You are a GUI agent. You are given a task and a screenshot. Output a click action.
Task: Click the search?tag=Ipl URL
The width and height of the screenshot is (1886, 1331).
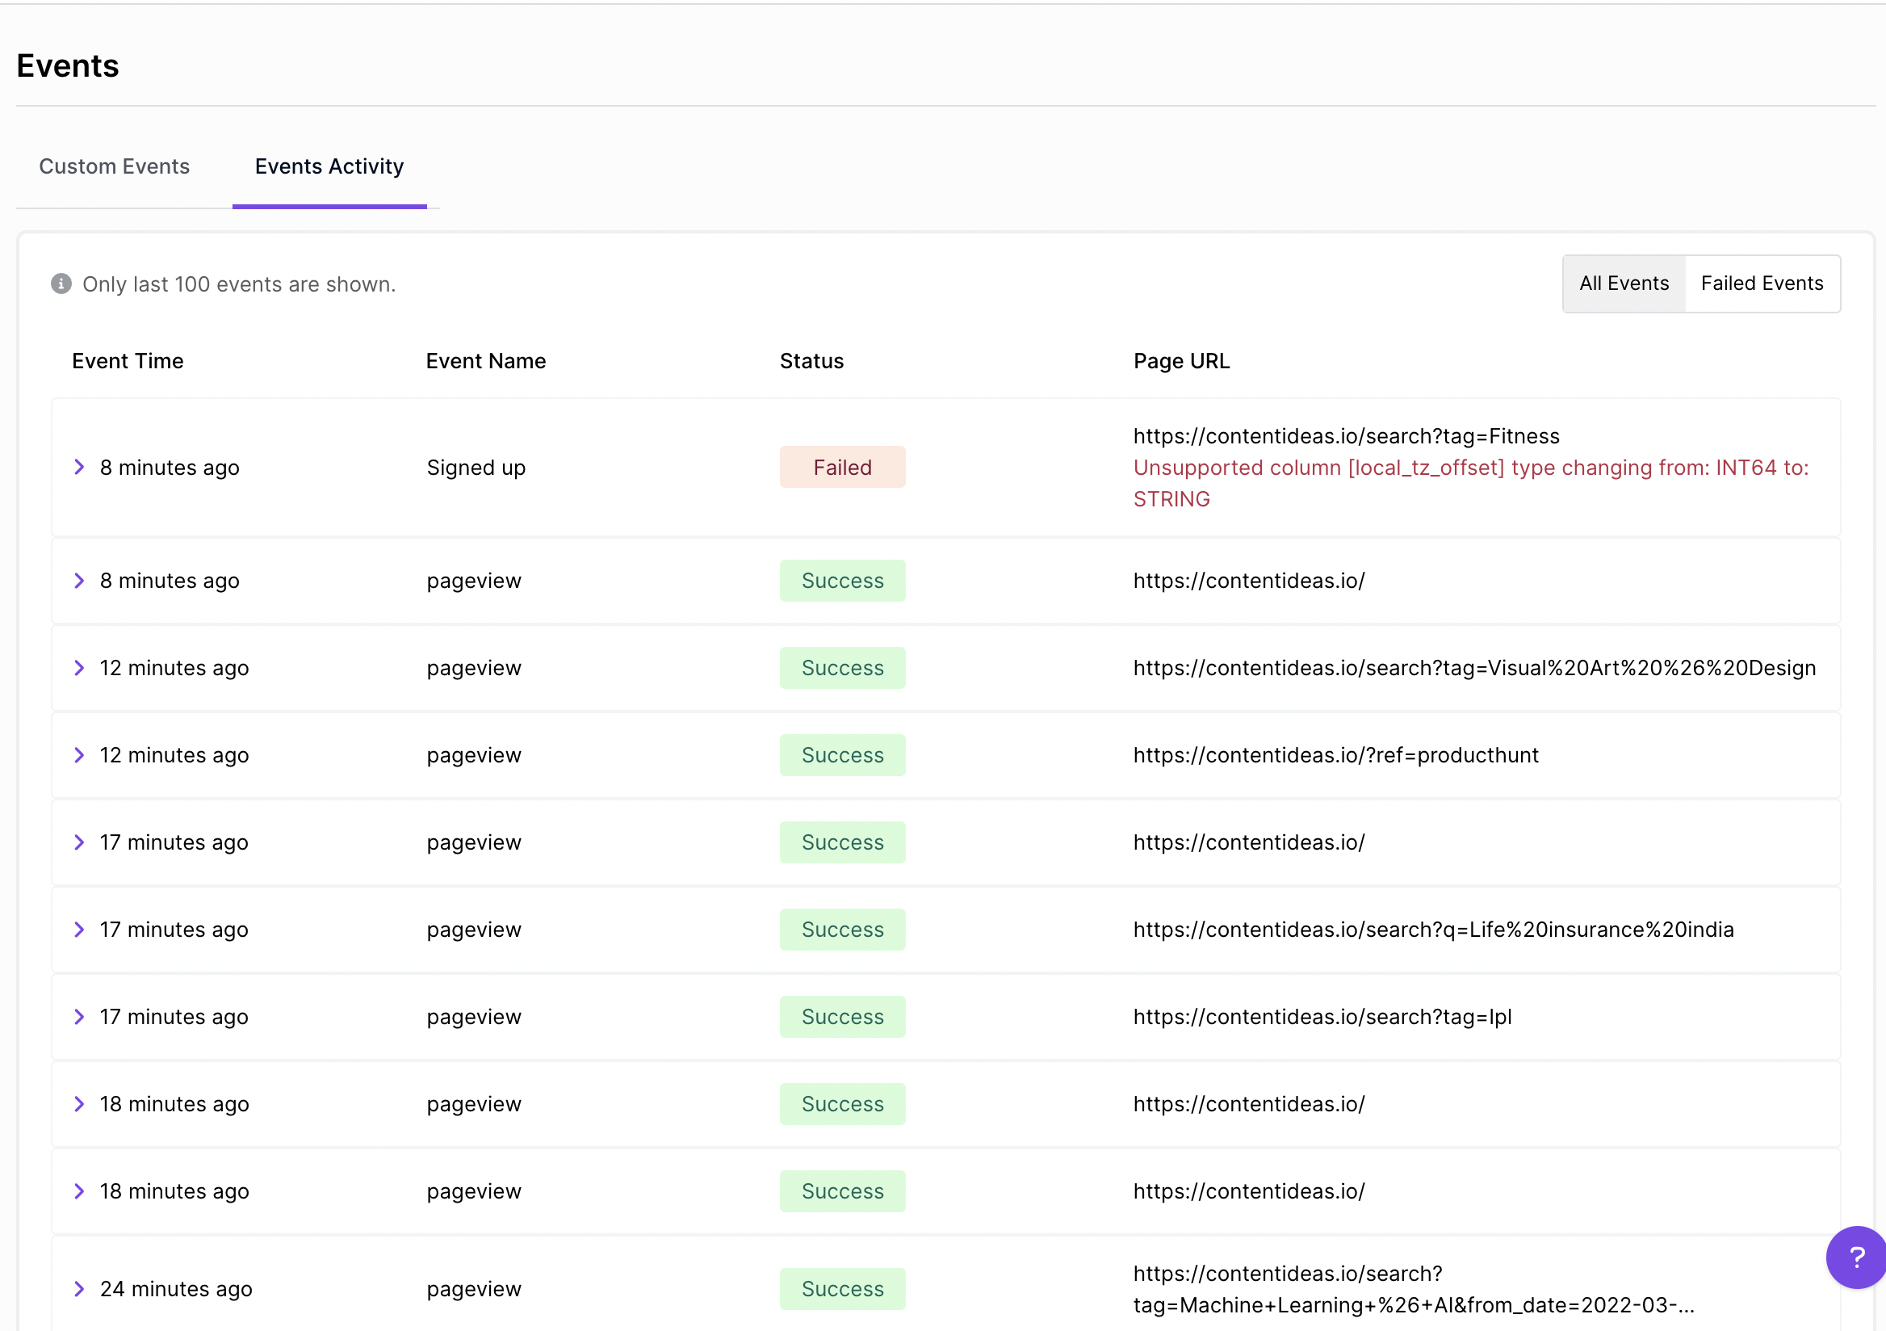coord(1322,1016)
